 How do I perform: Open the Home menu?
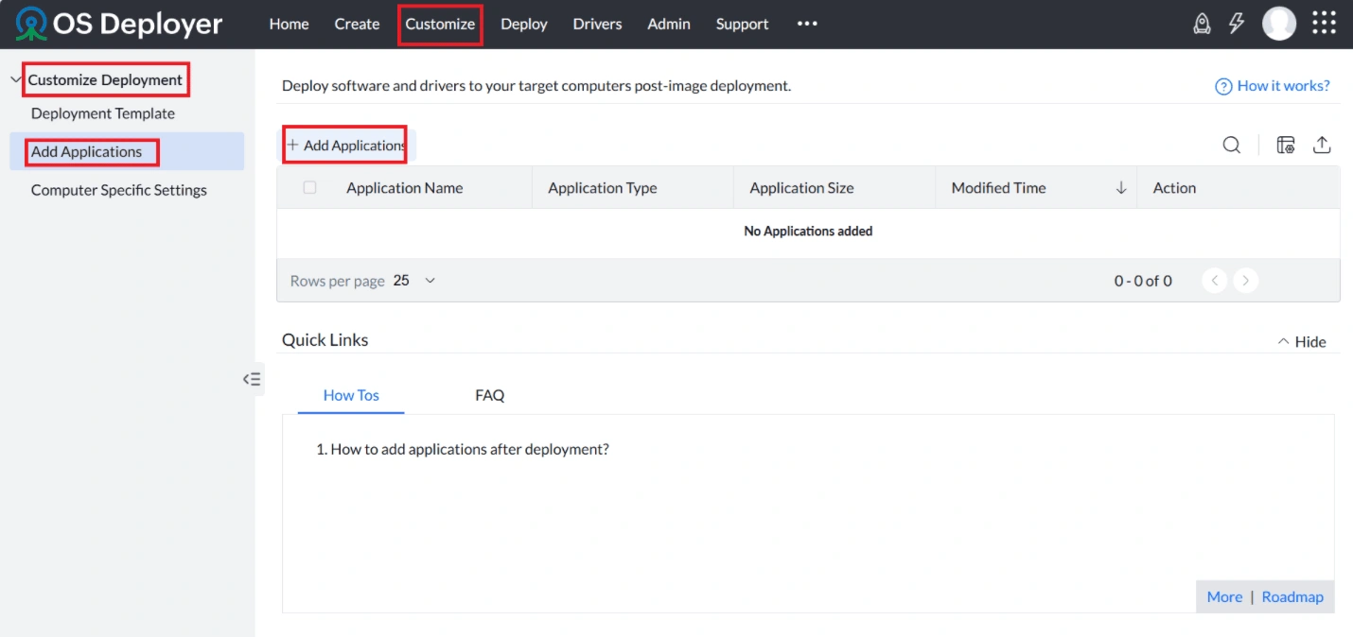pos(289,24)
